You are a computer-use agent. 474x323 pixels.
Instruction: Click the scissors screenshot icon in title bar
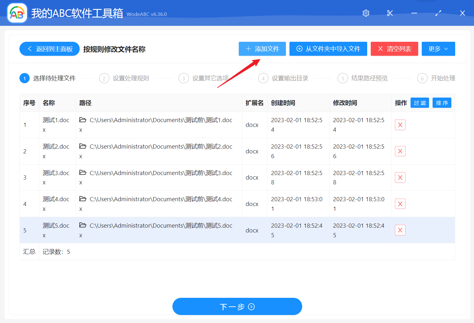point(390,13)
